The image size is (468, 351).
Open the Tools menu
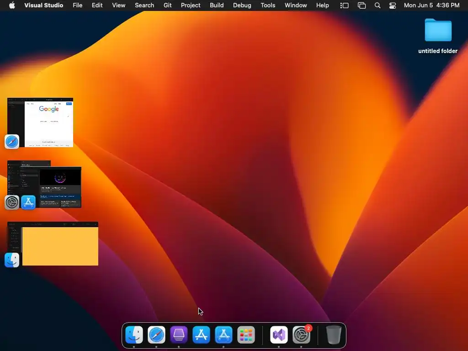268,5
